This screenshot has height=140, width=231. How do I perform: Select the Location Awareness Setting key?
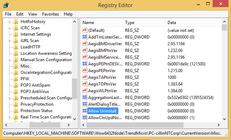click(46, 53)
